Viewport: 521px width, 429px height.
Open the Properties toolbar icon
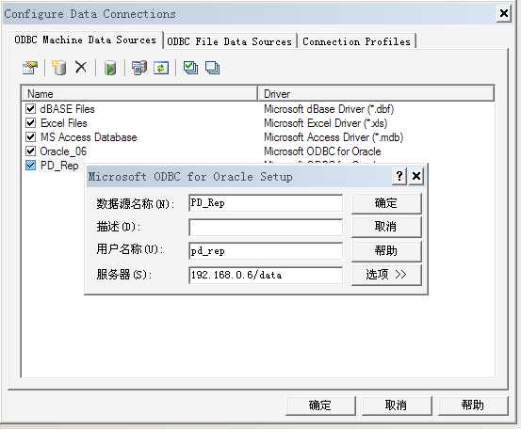pos(30,68)
